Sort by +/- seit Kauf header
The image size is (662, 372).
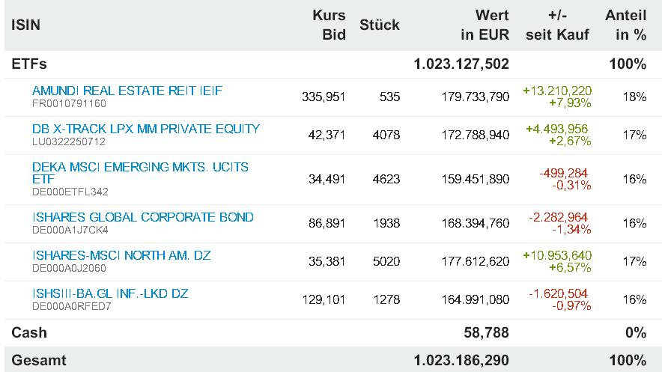[x=558, y=25]
